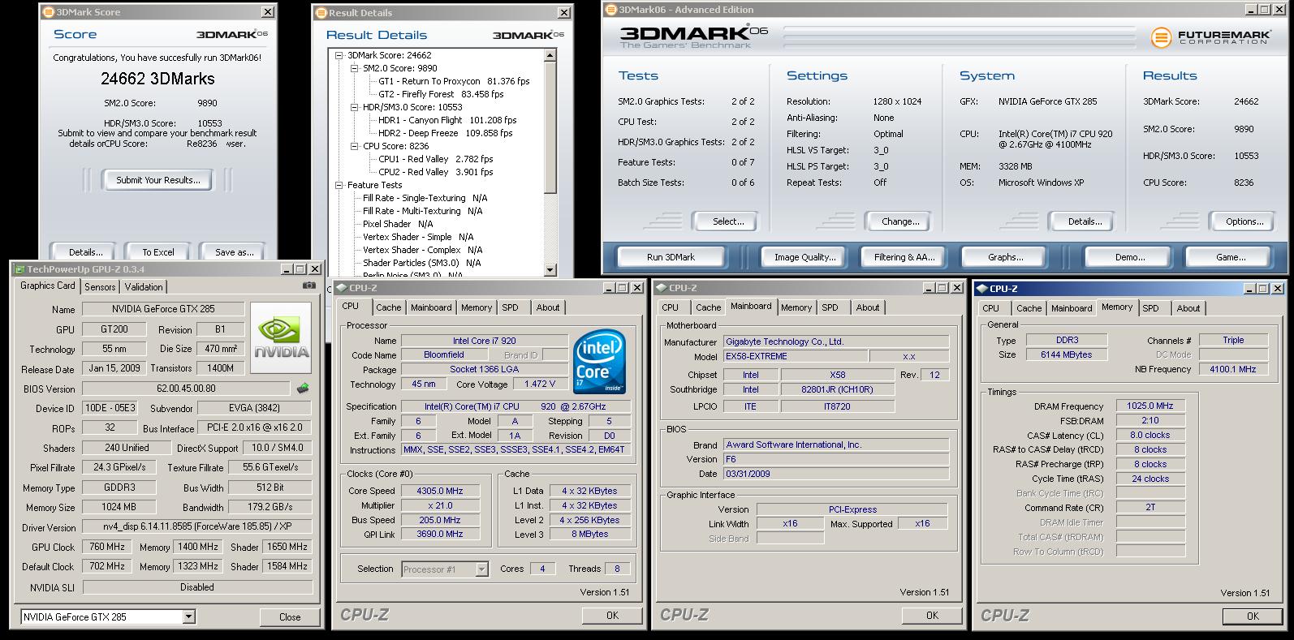Select GT1 - Return To Proxycon row

point(454,81)
